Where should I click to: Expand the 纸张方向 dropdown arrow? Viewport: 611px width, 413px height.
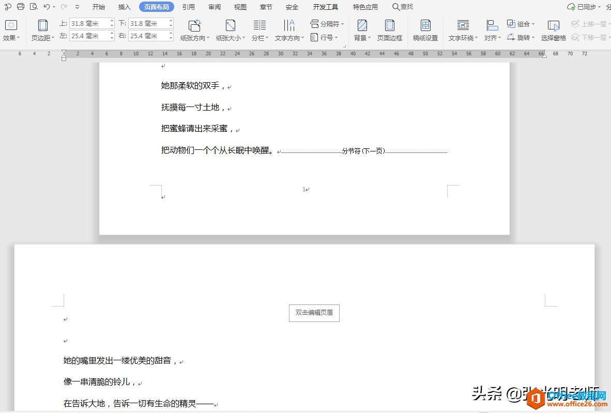[x=208, y=38]
